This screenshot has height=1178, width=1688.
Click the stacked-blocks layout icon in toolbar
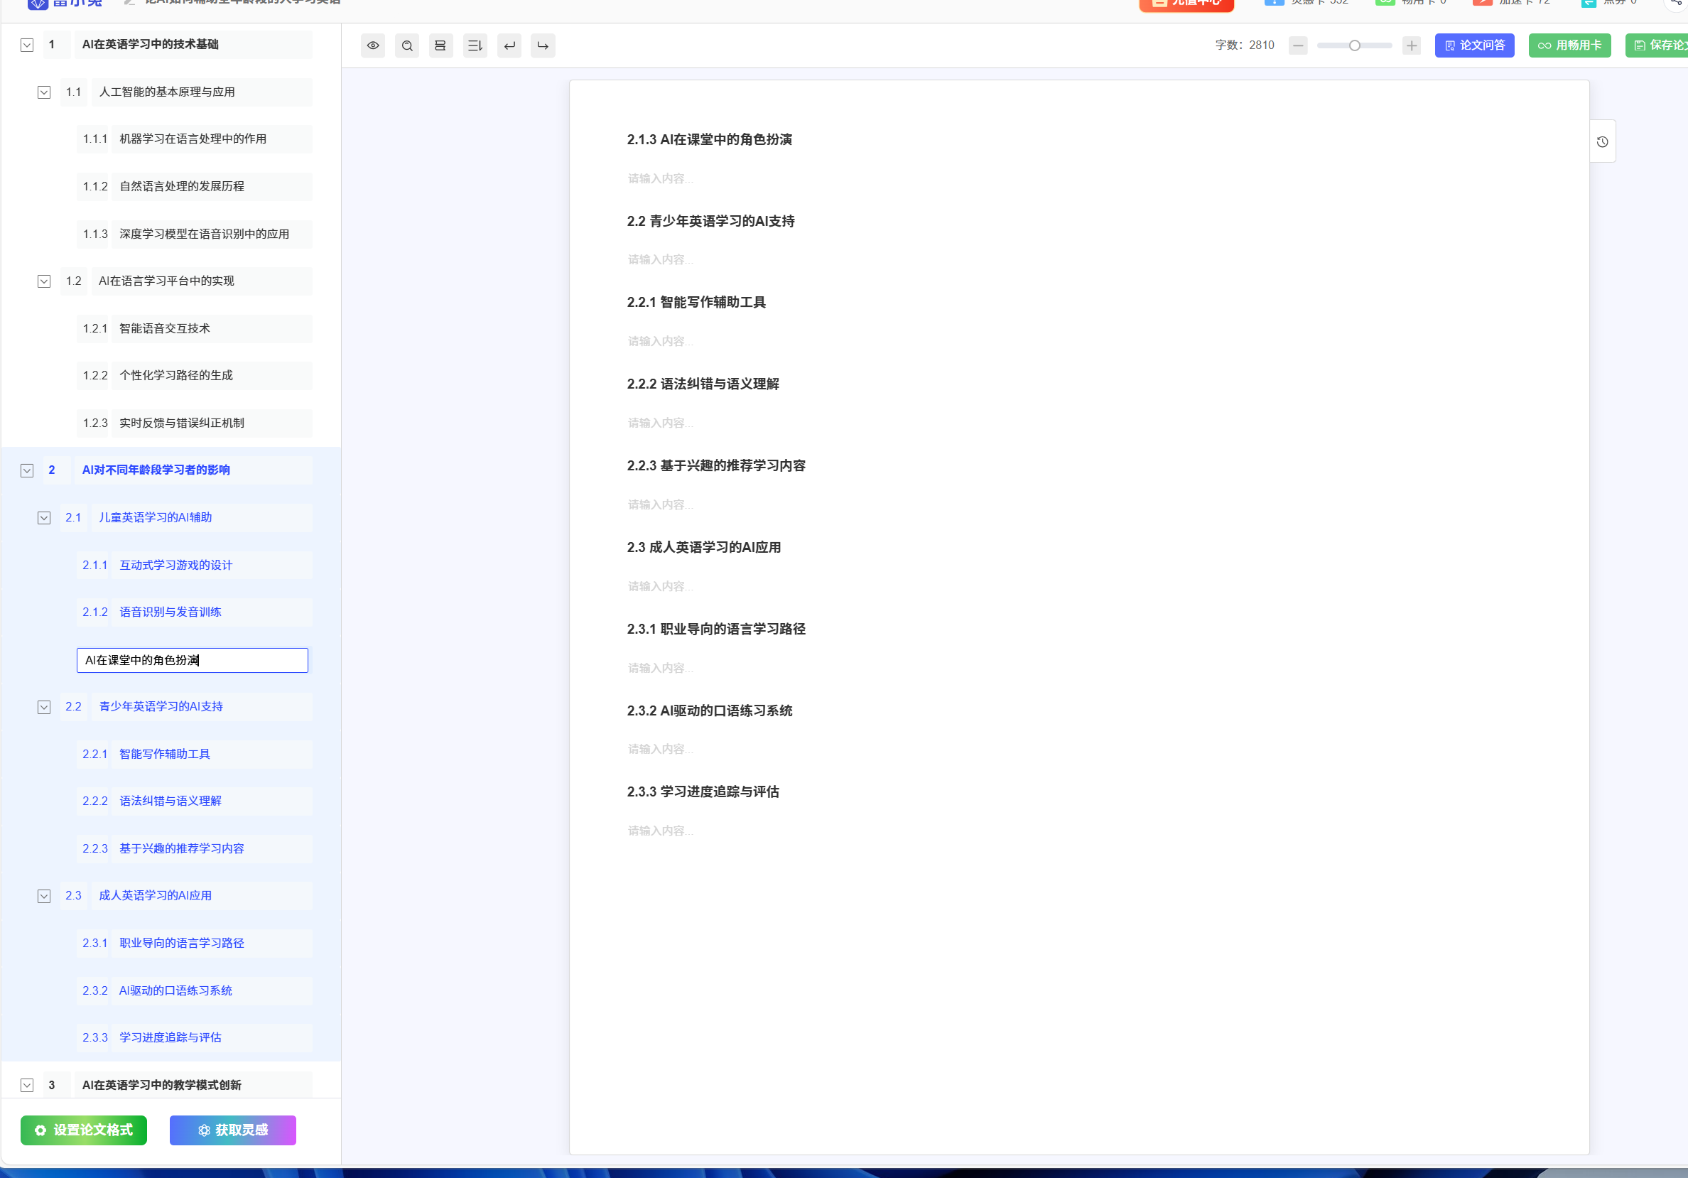coord(440,45)
